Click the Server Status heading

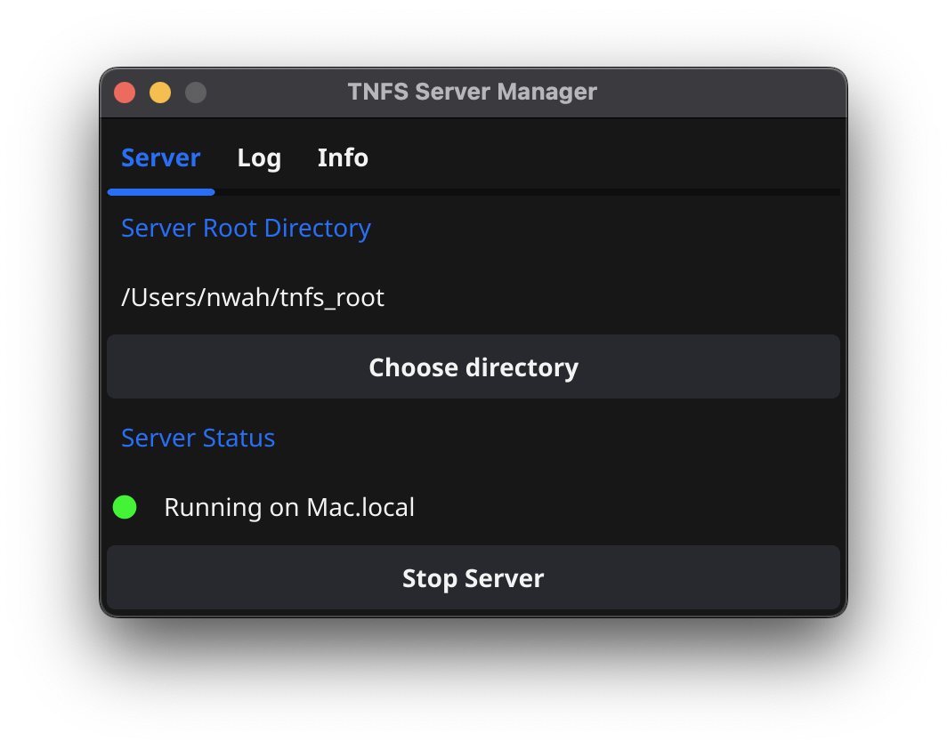(x=198, y=438)
